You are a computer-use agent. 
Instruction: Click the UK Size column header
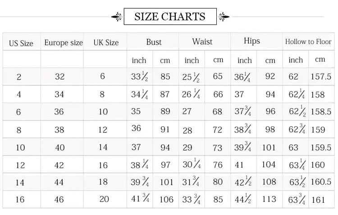[106, 43]
